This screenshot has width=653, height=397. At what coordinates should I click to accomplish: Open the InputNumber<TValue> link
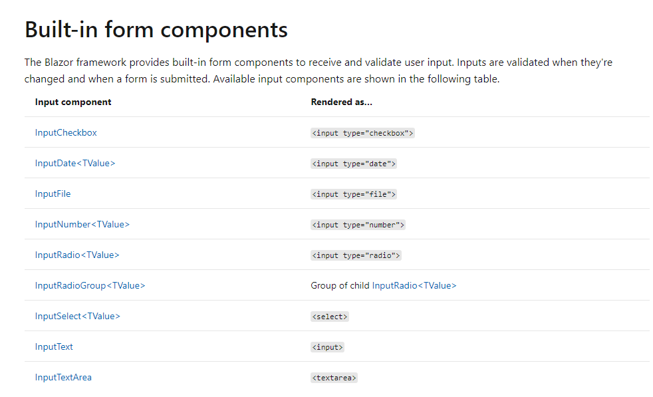point(82,225)
